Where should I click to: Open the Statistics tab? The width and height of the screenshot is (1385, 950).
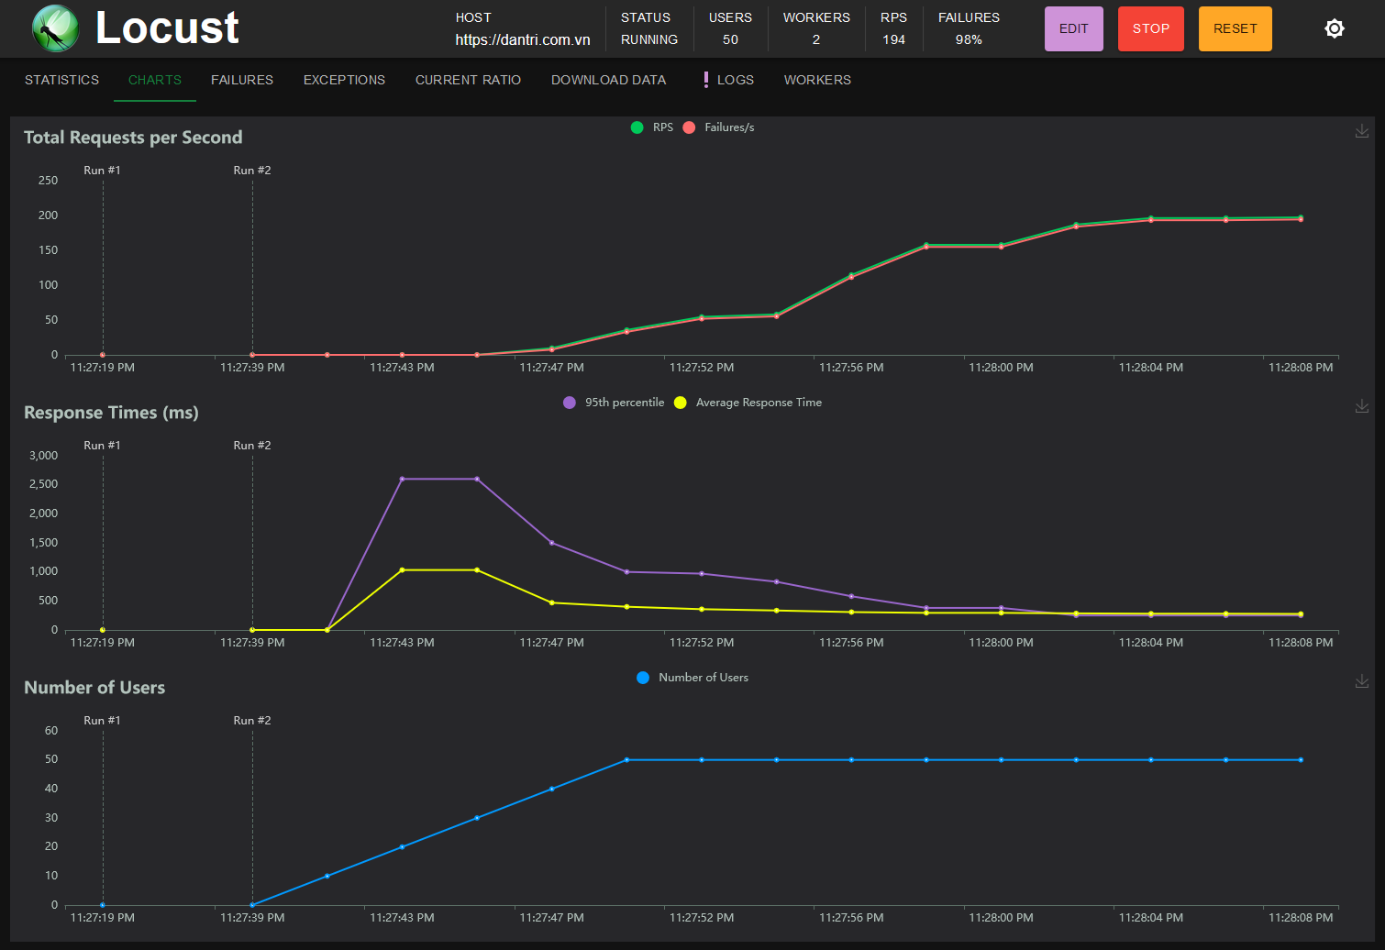61,80
